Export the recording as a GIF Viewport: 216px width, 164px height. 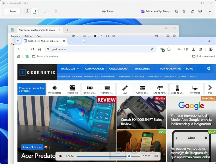click(x=200, y=11)
